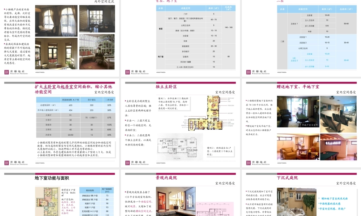The height and width of the screenshot is (216, 361).
Task: Click the 地下室 category cell in 首层 table
Action: (161, 57)
